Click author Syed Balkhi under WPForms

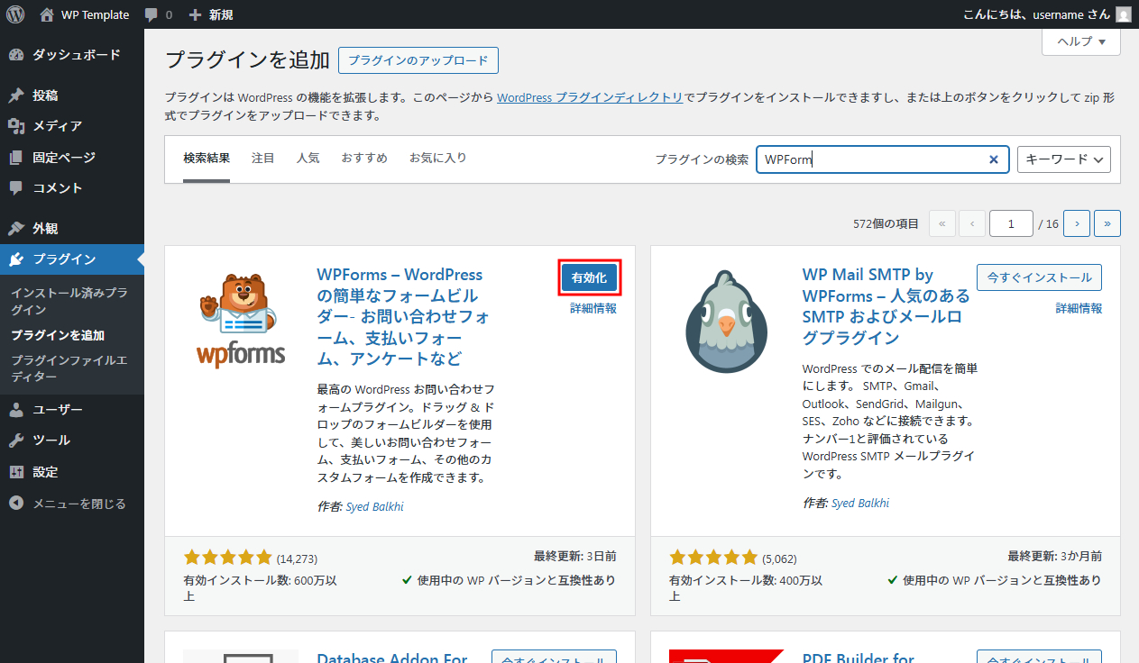(x=375, y=506)
